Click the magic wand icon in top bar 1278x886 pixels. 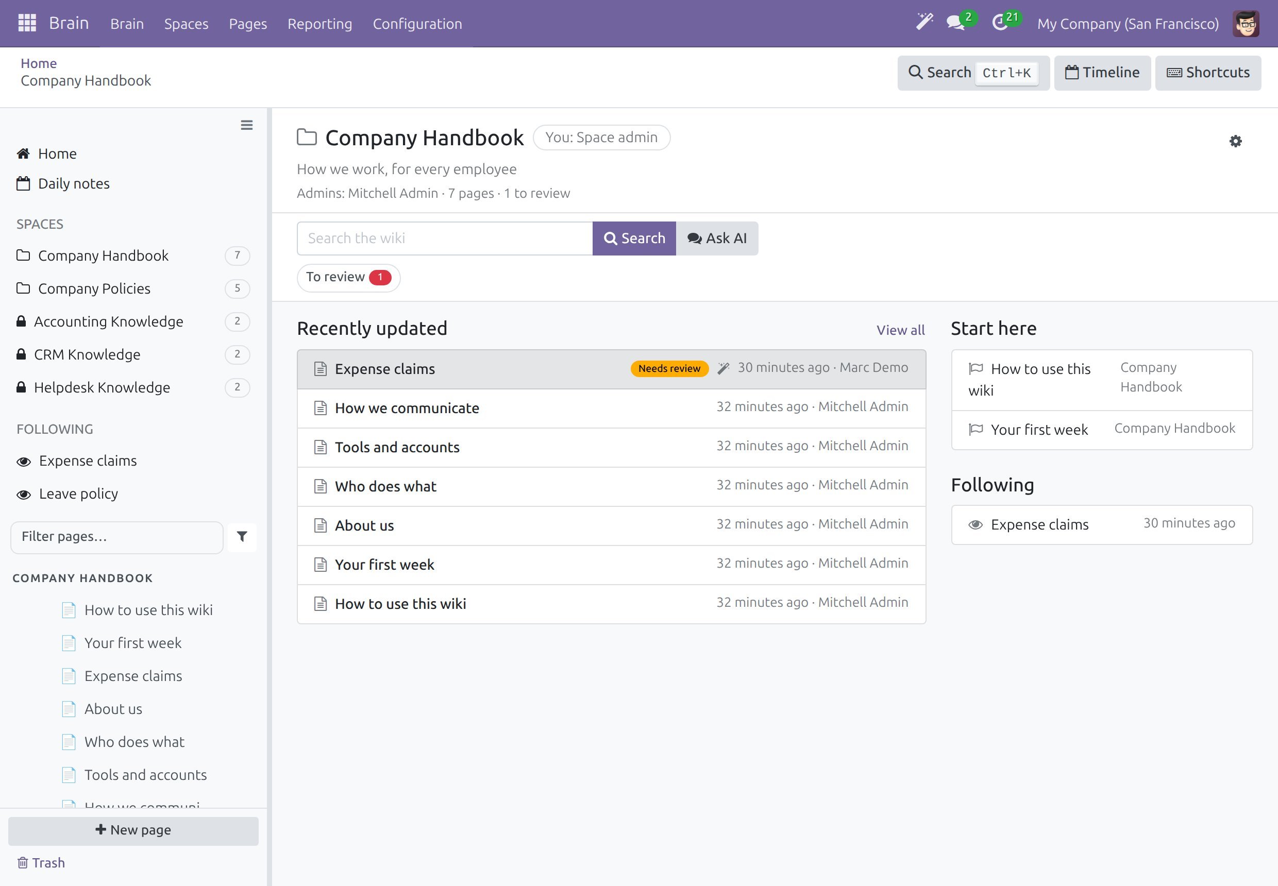pyautogui.click(x=924, y=22)
